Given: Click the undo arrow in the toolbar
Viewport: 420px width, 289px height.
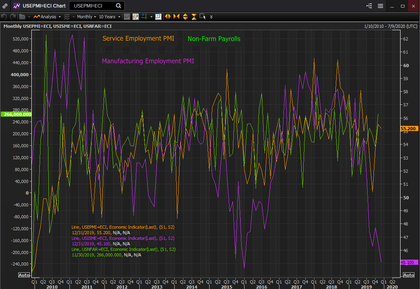Looking at the screenshot, I should (4, 17).
